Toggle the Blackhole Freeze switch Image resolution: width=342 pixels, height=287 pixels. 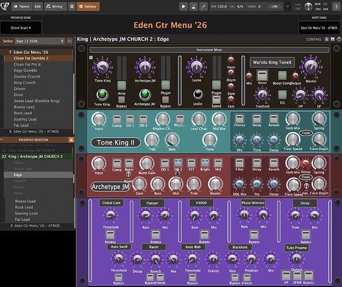tap(247, 278)
